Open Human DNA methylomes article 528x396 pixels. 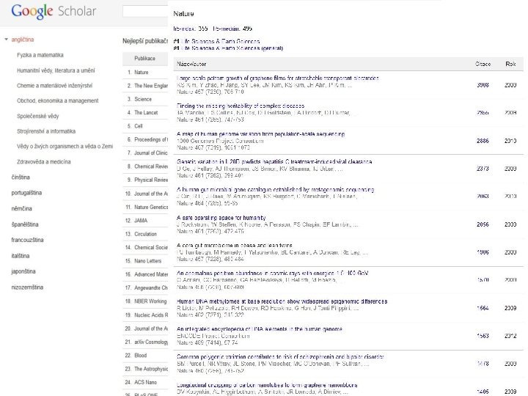[x=282, y=301]
